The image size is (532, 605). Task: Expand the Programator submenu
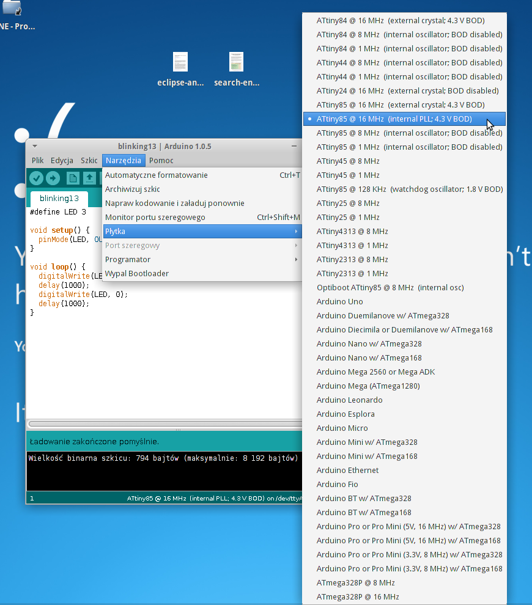[x=202, y=259]
